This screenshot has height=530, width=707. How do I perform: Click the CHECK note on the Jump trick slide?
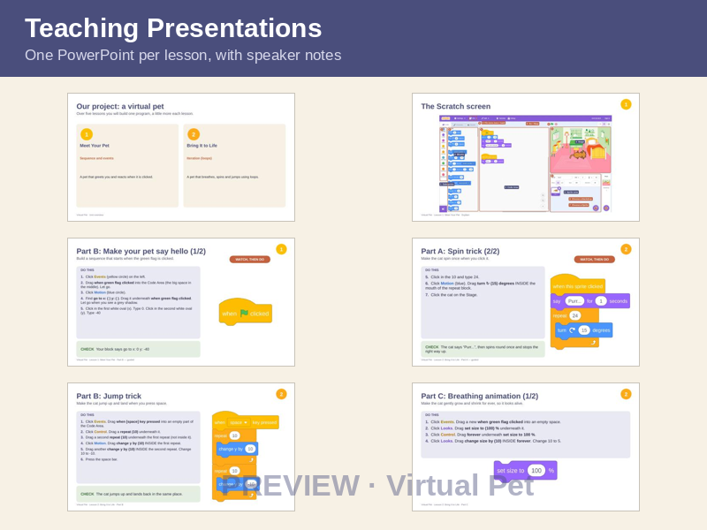(x=138, y=494)
